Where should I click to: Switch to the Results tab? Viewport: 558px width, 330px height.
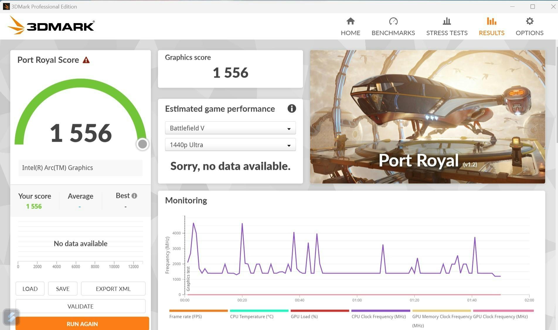click(x=491, y=26)
